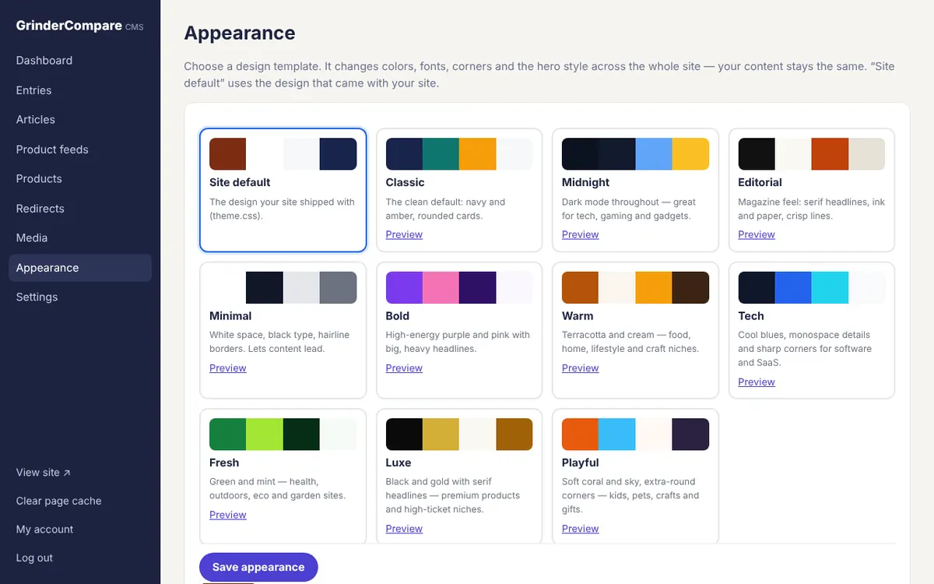Preview the Luxe template
This screenshot has height=584, width=934.
coord(404,529)
